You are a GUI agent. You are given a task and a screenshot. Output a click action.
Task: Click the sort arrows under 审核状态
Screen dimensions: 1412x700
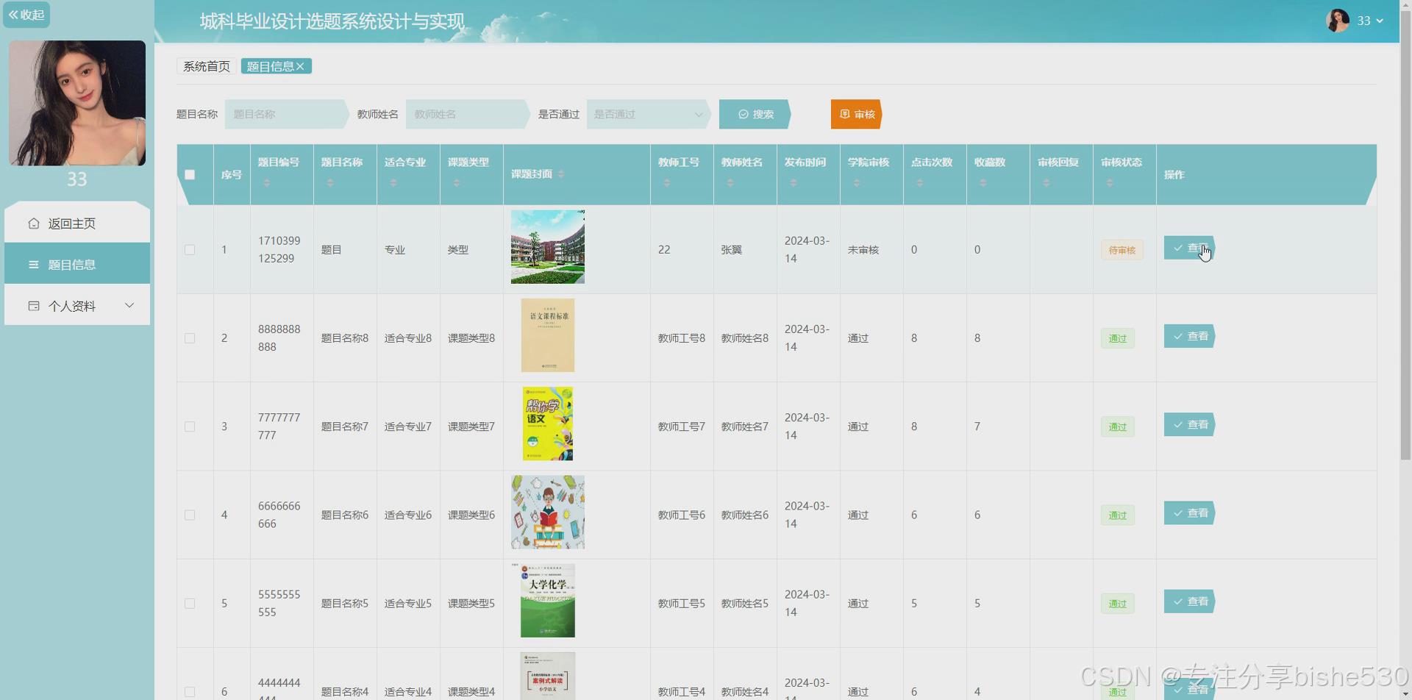pyautogui.click(x=1110, y=182)
